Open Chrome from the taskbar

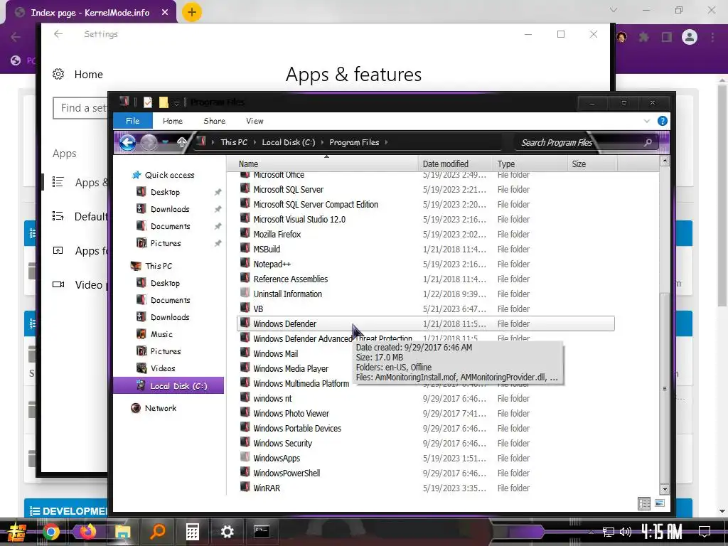(51, 532)
